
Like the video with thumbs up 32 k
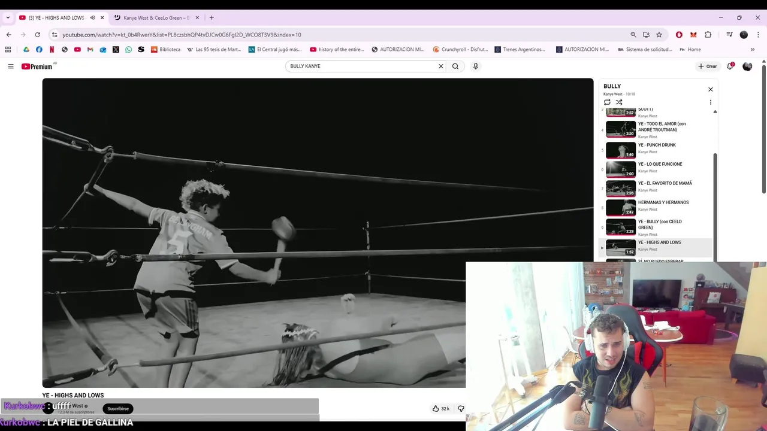coord(441,409)
